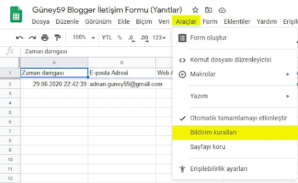
Task: Select column A header
Action: pos(54,63)
